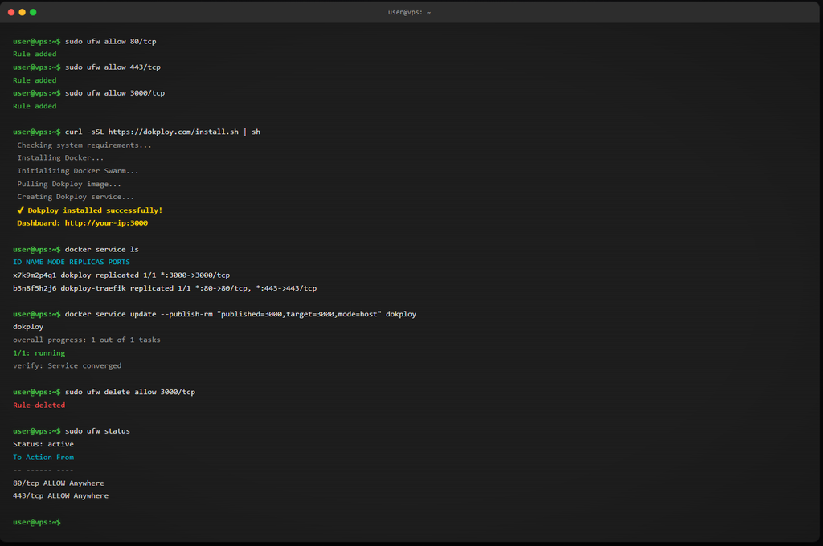Image resolution: width=823 pixels, height=546 pixels.
Task: Click 'overall progress: 1 out of 1 tasks'
Action: tap(87, 340)
